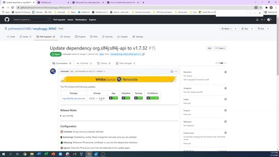Open the main base branch link
The image size is (279, 157).
point(102,54)
